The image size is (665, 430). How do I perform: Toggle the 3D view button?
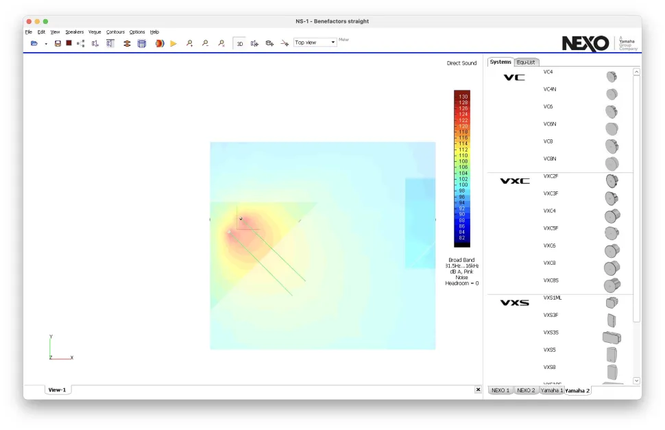click(239, 43)
